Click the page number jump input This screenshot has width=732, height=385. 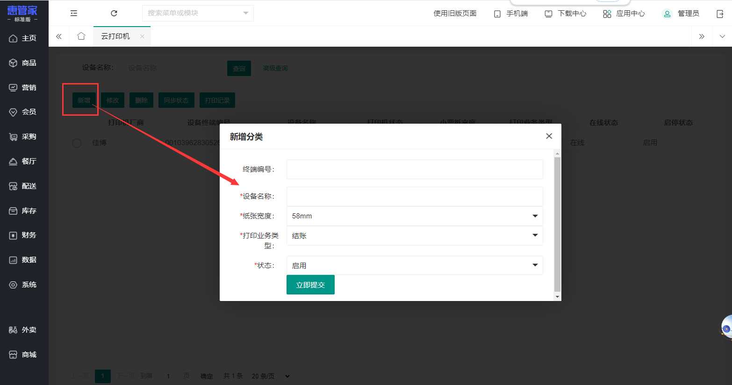tap(168, 376)
